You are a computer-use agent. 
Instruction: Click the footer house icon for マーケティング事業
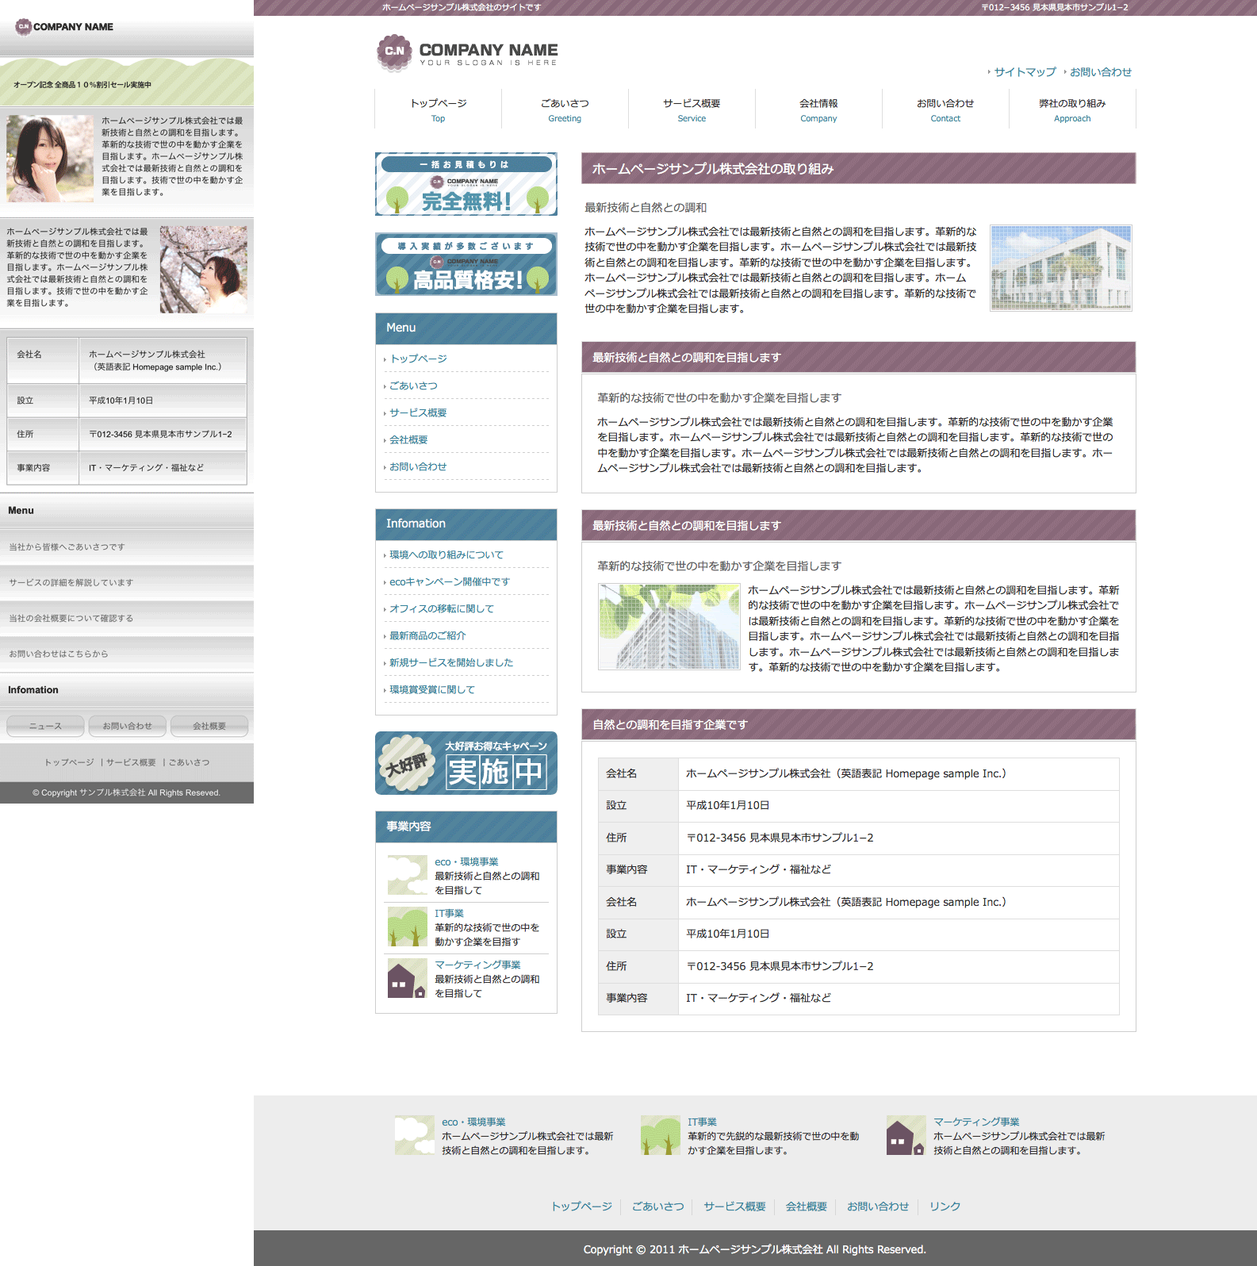point(906,1135)
